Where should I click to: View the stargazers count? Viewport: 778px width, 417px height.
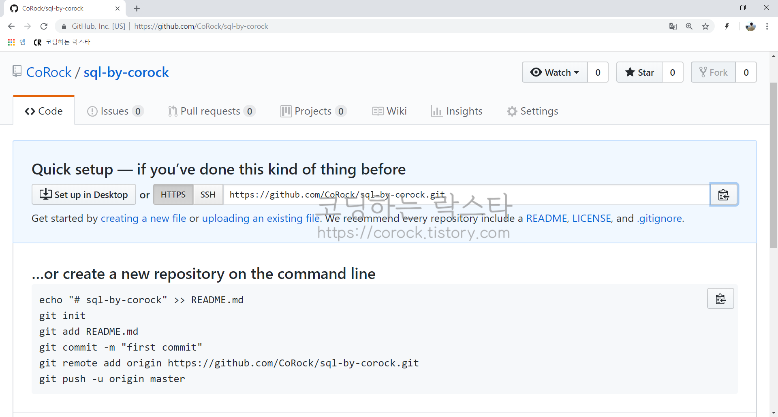pyautogui.click(x=673, y=72)
